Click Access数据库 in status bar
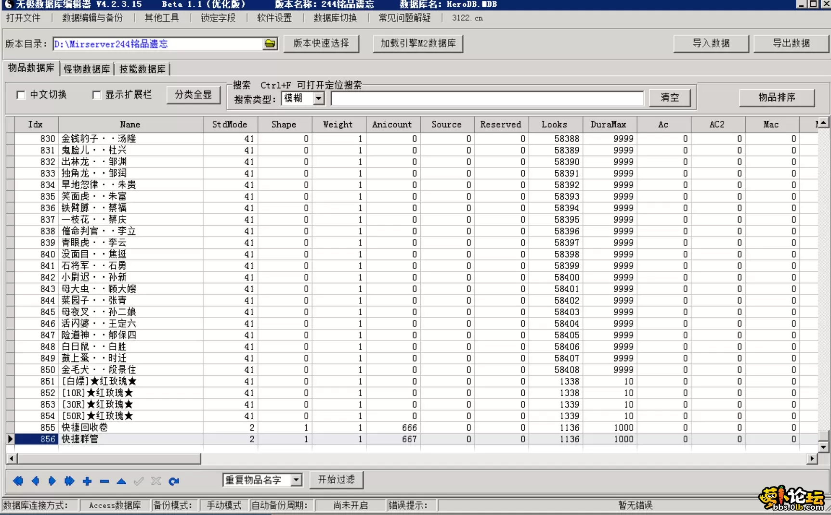Screen dimensions: 831x515 [x=115, y=505]
